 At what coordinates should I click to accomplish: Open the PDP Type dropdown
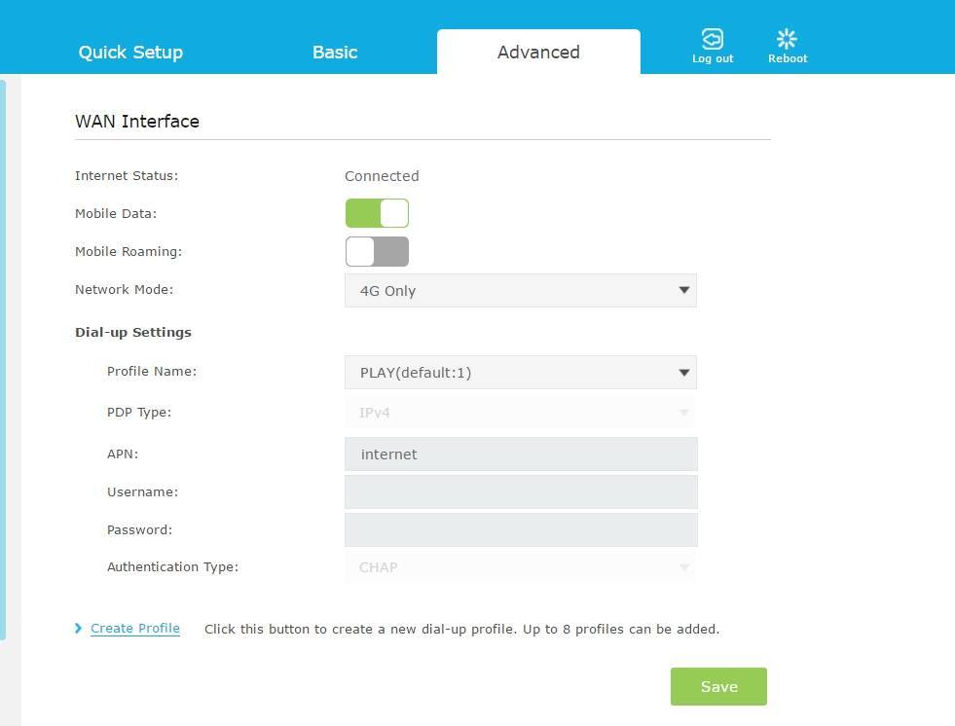tap(520, 413)
